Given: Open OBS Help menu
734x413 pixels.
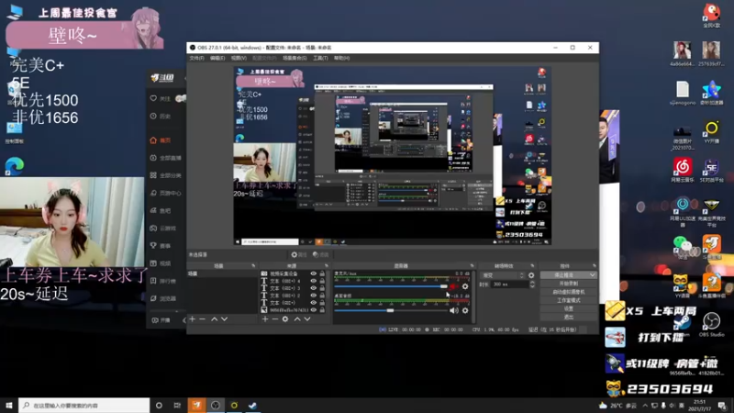Looking at the screenshot, I should [x=341, y=58].
